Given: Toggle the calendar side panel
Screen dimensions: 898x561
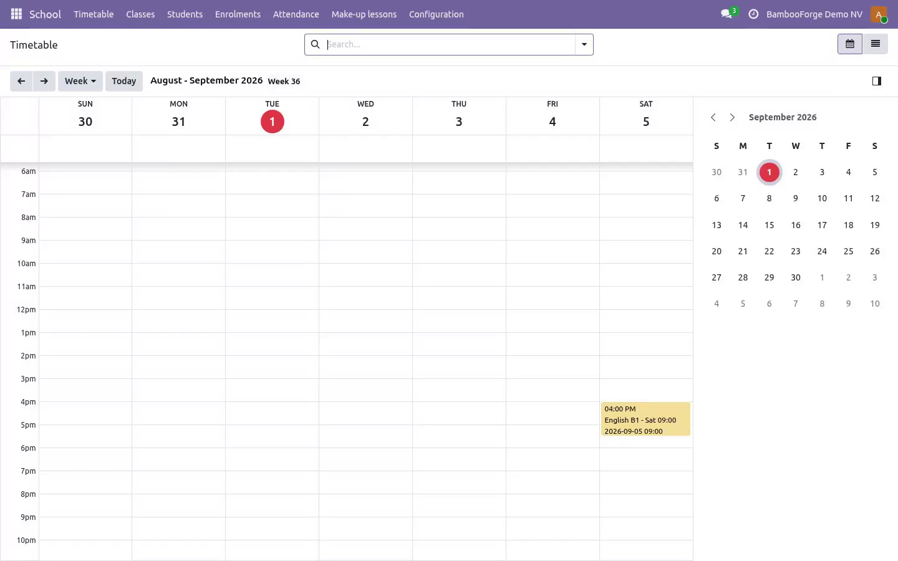Looking at the screenshot, I should coord(877,81).
